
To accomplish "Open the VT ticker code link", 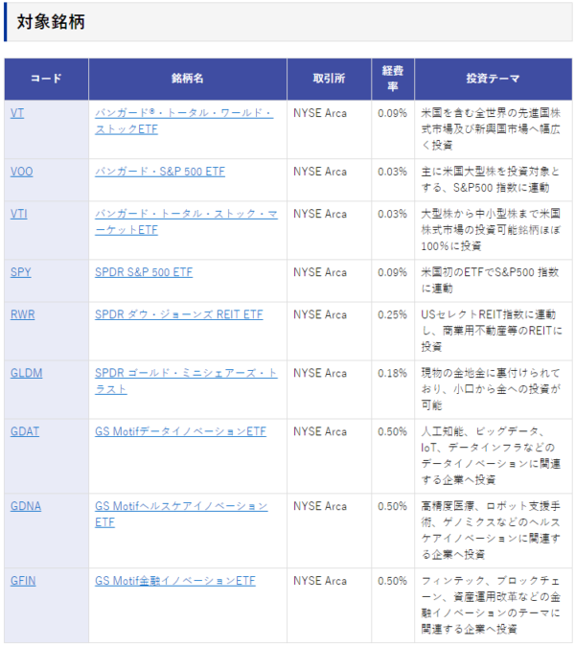I will click(17, 113).
